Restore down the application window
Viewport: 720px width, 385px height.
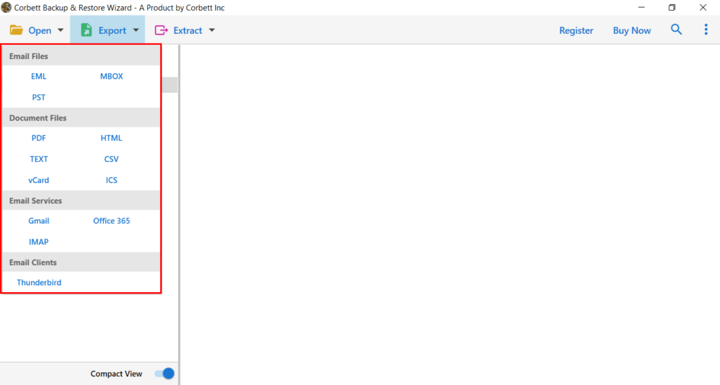click(671, 7)
